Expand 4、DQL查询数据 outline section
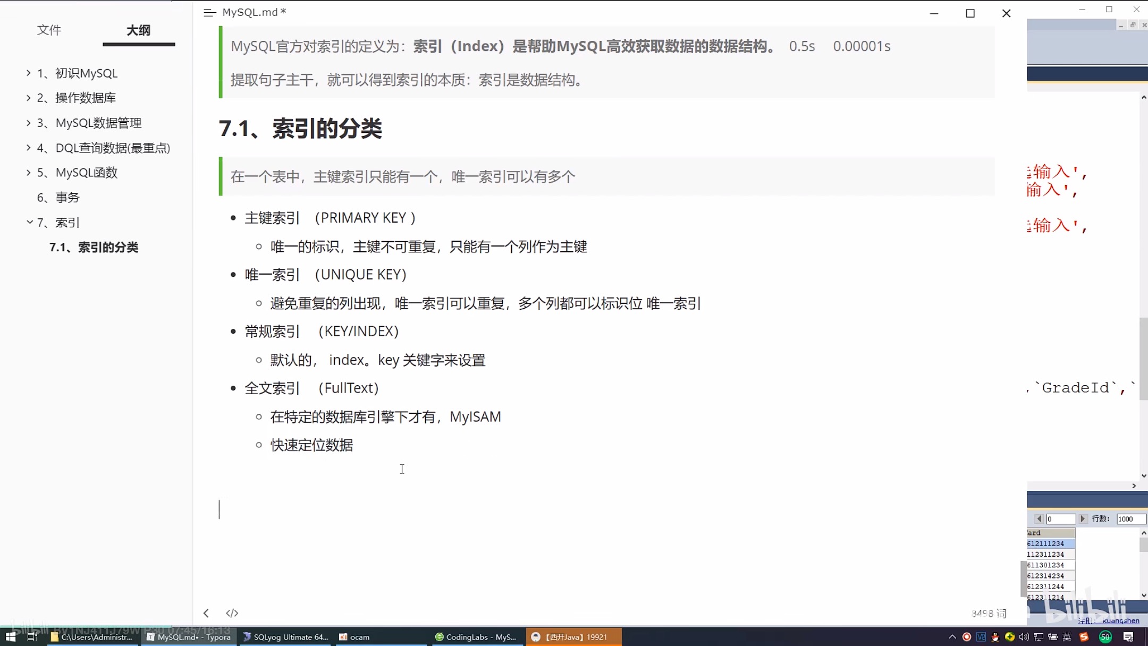 click(x=29, y=148)
